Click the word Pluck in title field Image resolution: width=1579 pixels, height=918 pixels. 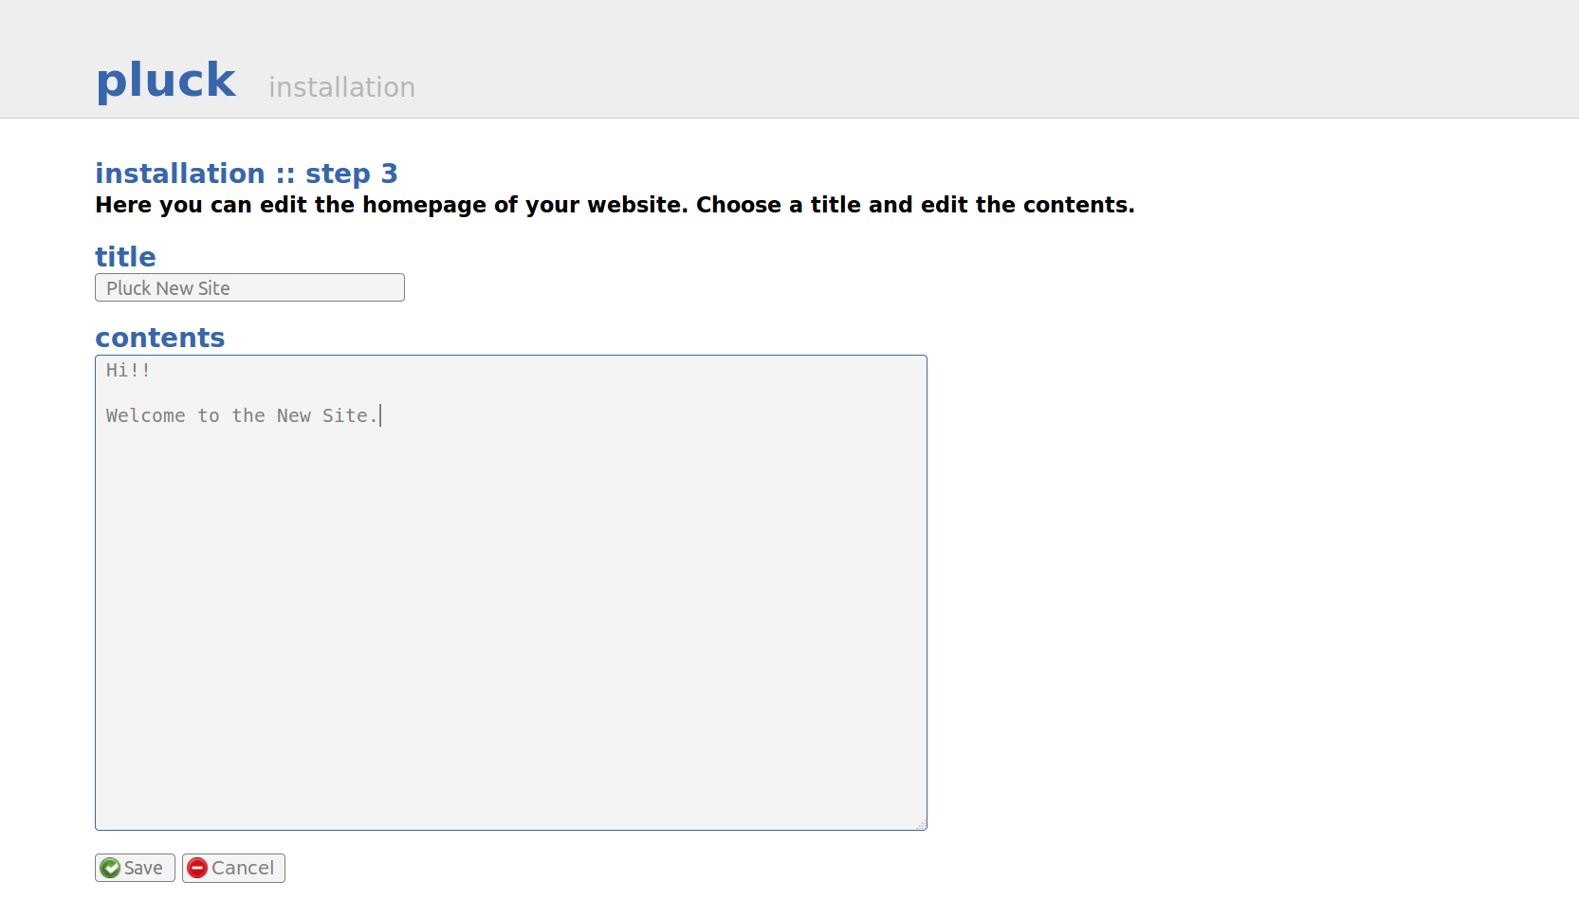tap(129, 288)
